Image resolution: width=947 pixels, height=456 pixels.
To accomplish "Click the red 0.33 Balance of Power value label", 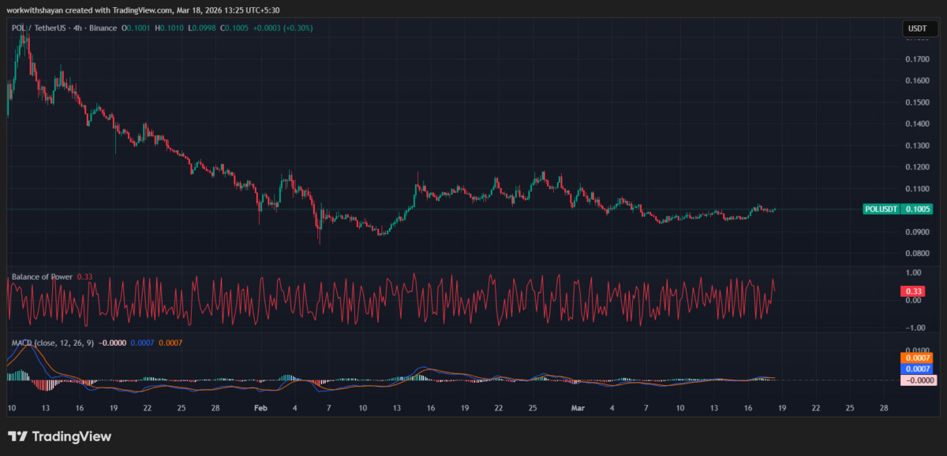I will (x=911, y=291).
